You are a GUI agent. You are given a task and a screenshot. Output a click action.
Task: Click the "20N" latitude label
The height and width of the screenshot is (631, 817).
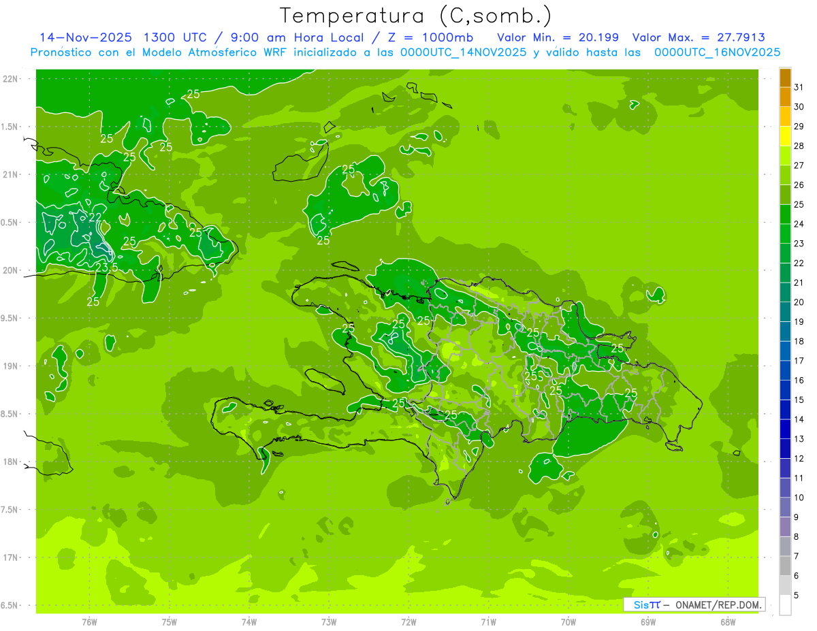(11, 270)
